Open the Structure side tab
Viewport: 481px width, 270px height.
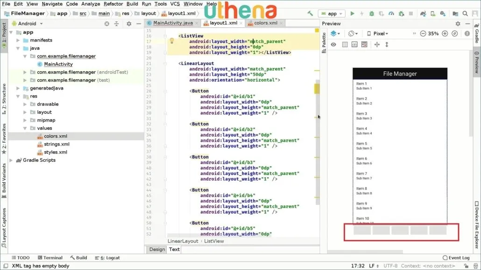pos(4,99)
